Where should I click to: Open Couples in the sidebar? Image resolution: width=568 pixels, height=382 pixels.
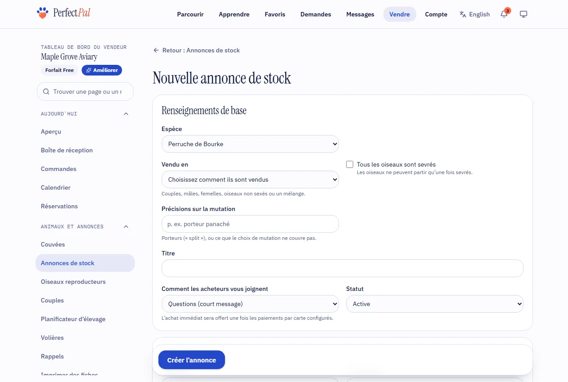pyautogui.click(x=85, y=300)
